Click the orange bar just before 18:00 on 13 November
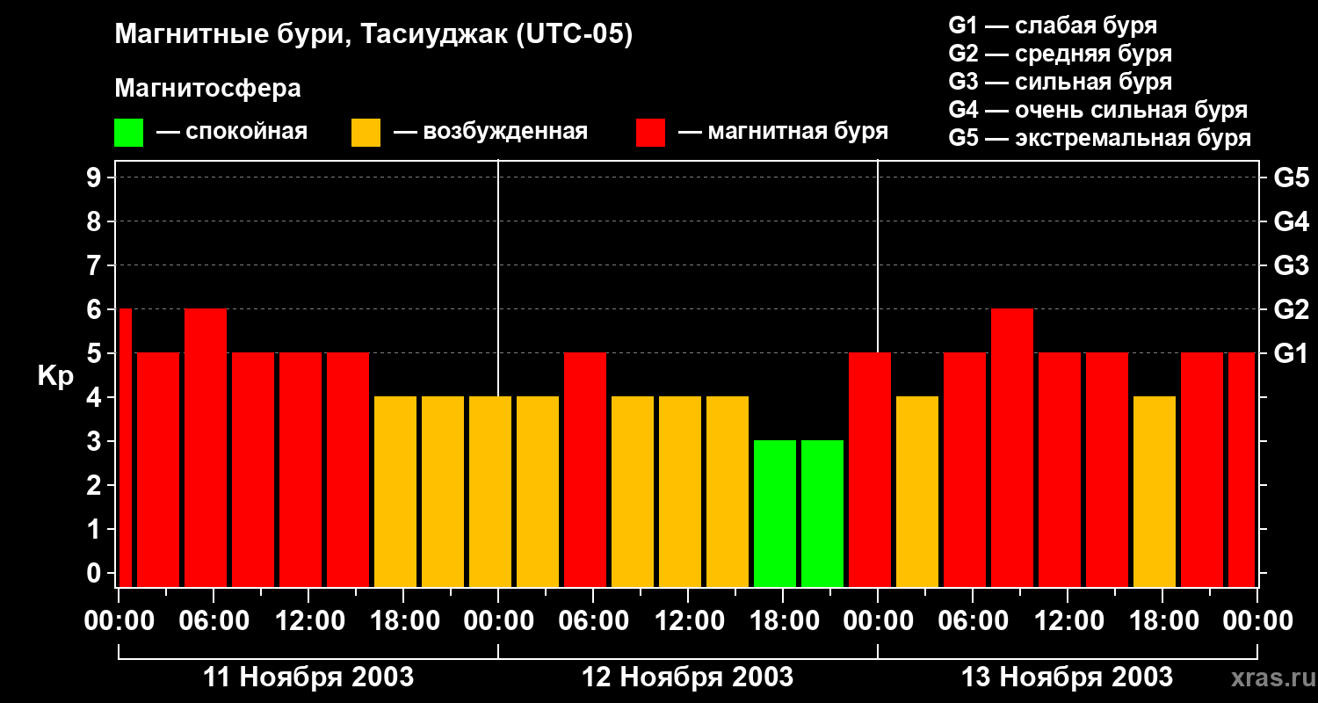The width and height of the screenshot is (1318, 703). click(x=1155, y=491)
